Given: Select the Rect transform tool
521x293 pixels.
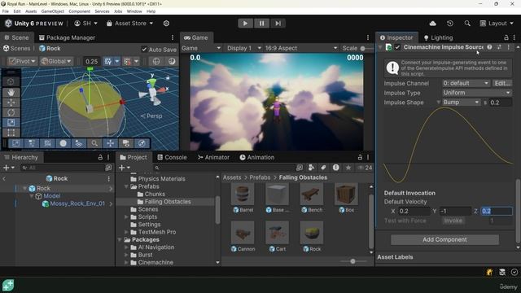Looking at the screenshot, I should (x=11, y=133).
